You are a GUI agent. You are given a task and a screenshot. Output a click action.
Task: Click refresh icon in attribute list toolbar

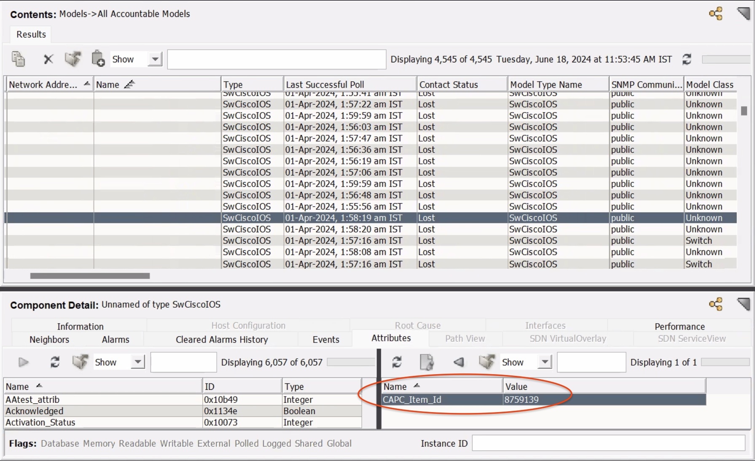[x=55, y=362]
